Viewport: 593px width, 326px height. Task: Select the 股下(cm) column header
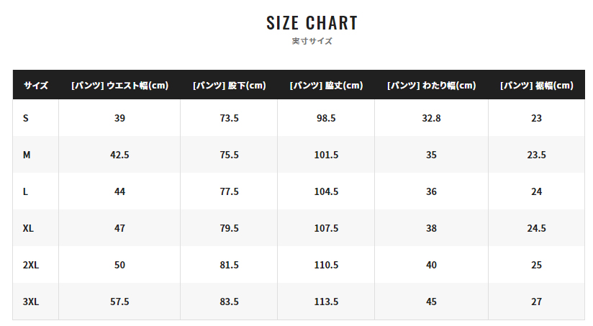(229, 85)
